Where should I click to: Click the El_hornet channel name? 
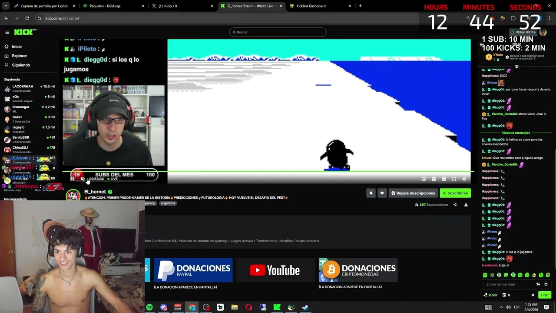click(95, 192)
